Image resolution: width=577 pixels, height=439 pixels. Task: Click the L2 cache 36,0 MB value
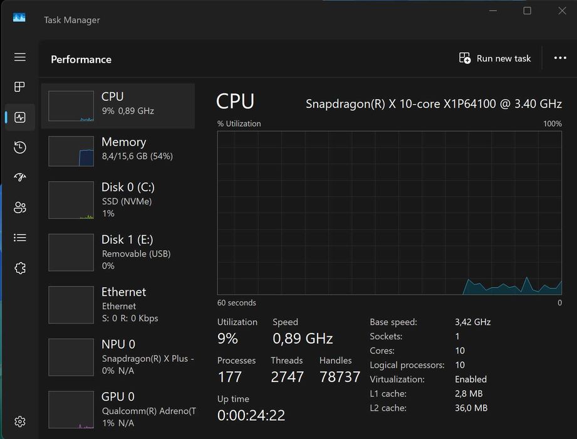click(471, 408)
